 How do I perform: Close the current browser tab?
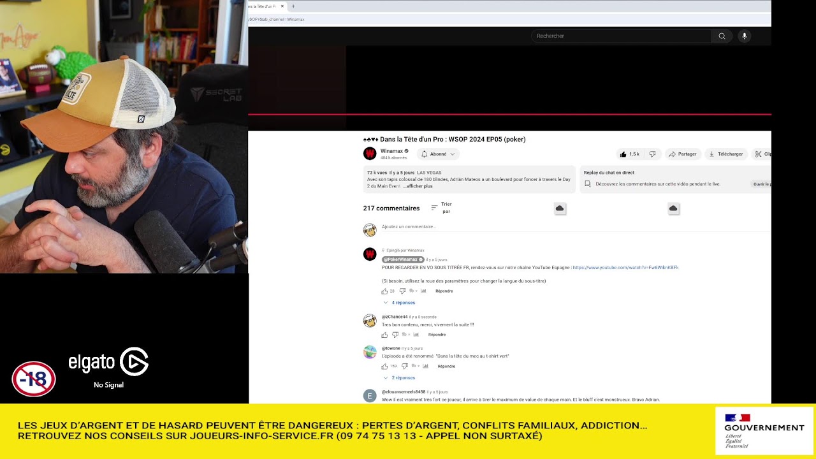282,6
